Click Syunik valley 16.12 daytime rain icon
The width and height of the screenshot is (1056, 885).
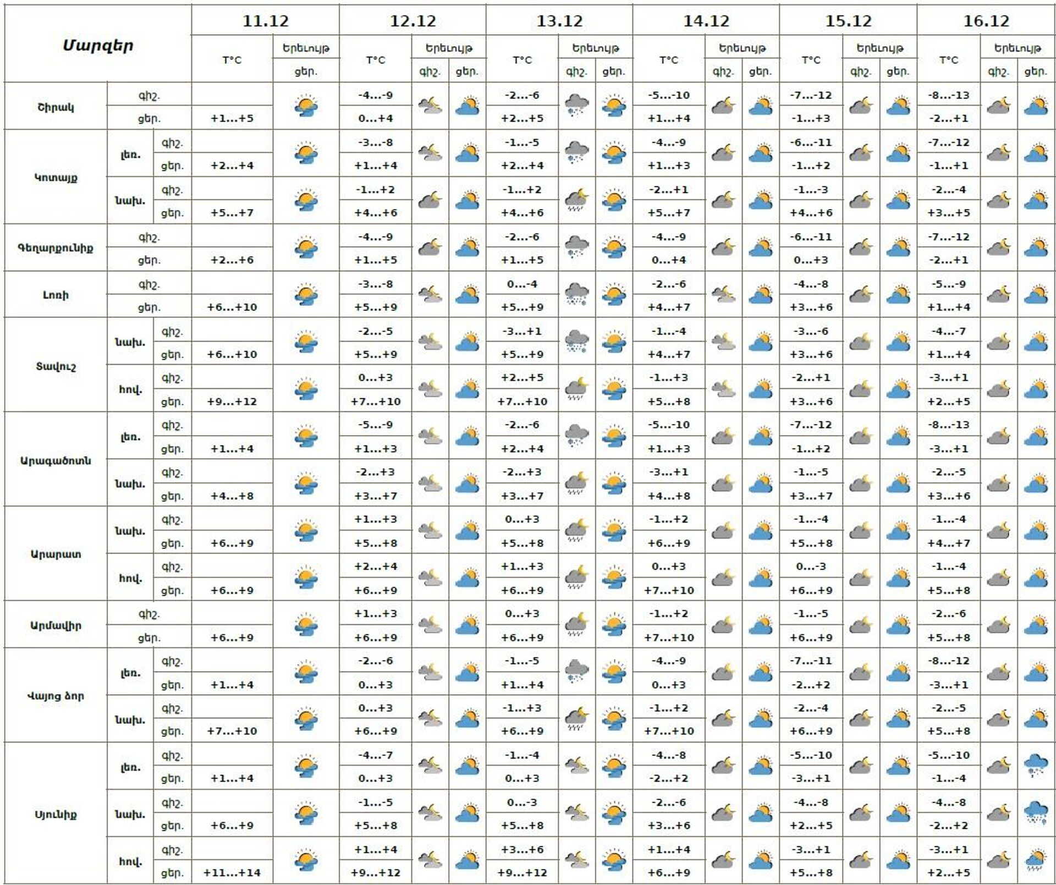[x=1036, y=860]
